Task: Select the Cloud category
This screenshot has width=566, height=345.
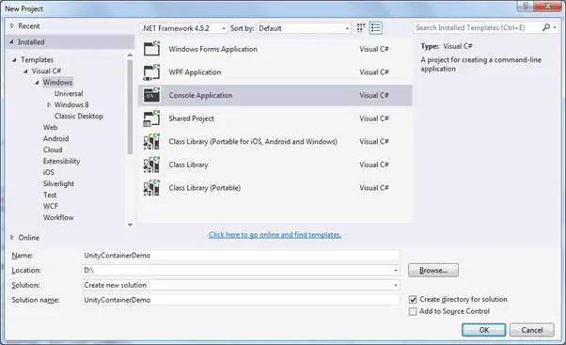Action: pyautogui.click(x=53, y=149)
